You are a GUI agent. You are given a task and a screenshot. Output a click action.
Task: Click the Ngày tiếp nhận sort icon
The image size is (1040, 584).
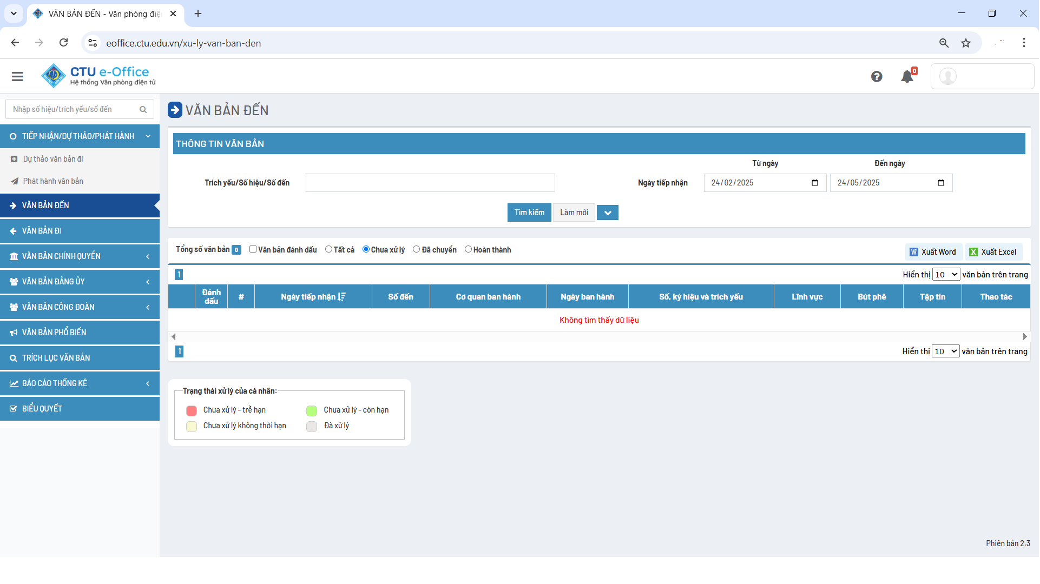341,297
